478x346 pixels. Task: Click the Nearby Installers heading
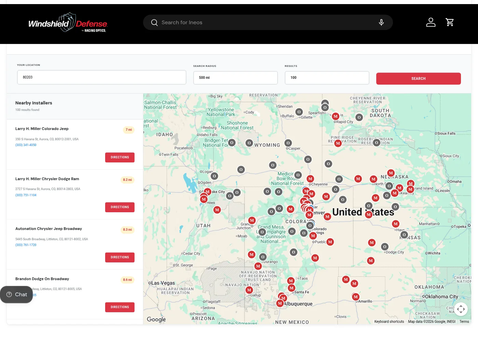34,103
